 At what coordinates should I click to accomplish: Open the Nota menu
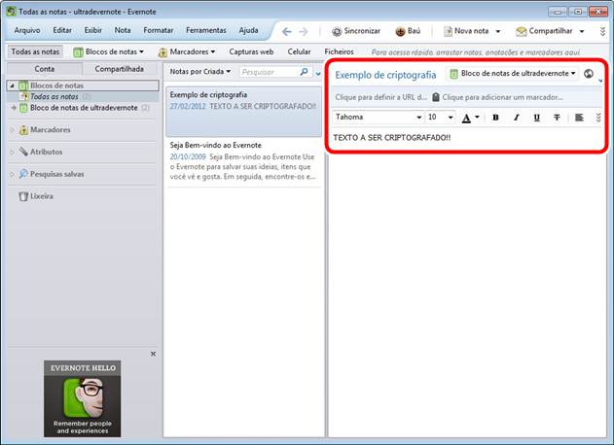(123, 30)
